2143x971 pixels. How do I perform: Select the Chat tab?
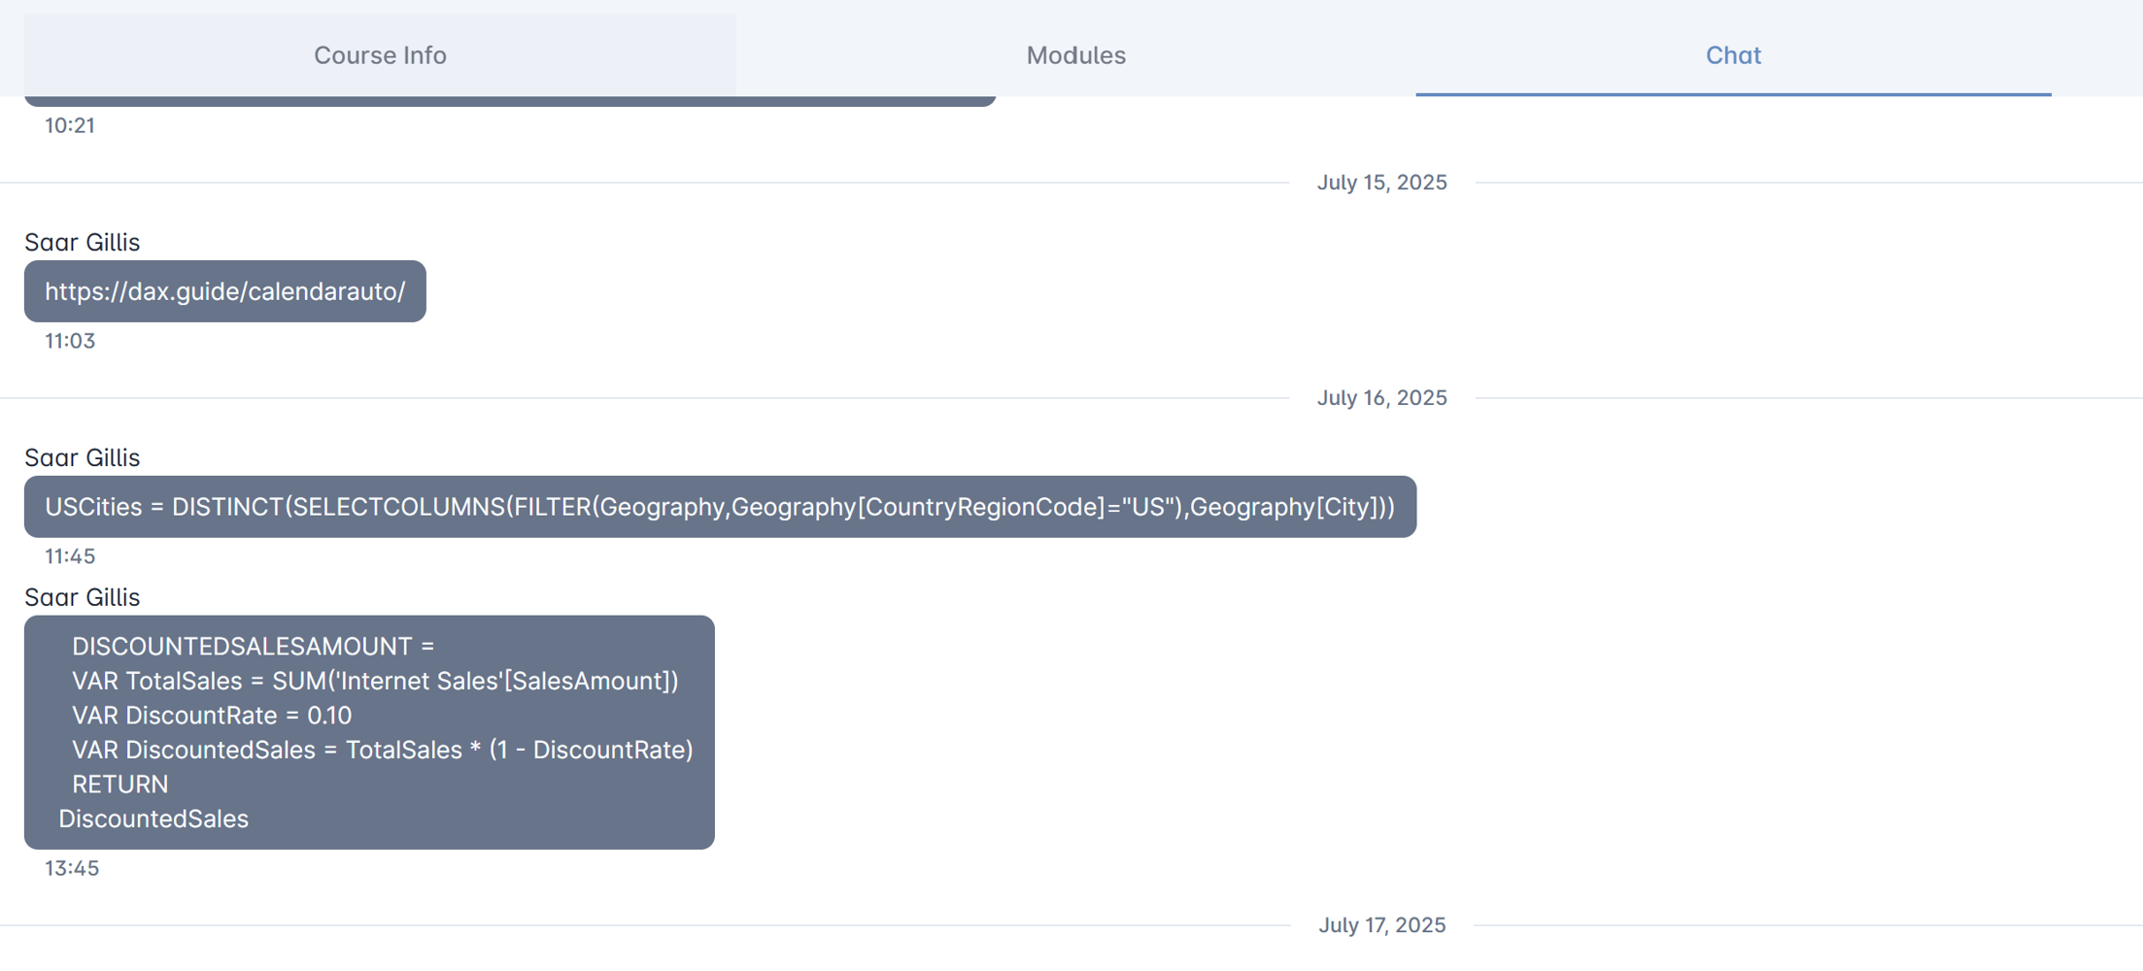click(x=1733, y=55)
